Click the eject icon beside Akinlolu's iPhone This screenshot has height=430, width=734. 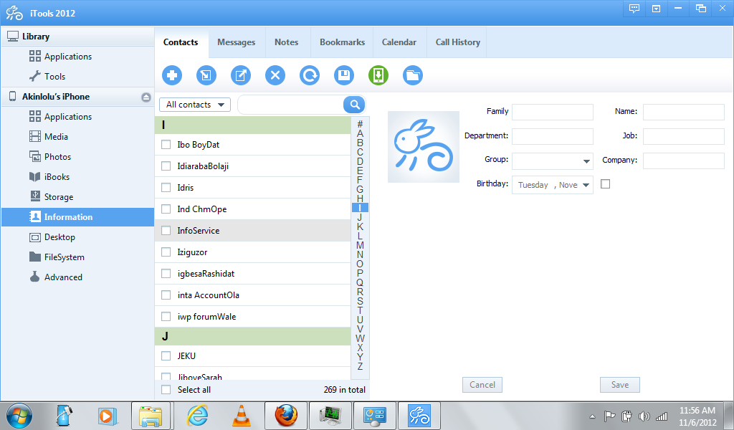[146, 97]
